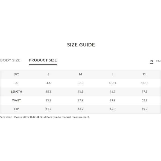
Task: Click the WAIST row label
Action: [16, 100]
